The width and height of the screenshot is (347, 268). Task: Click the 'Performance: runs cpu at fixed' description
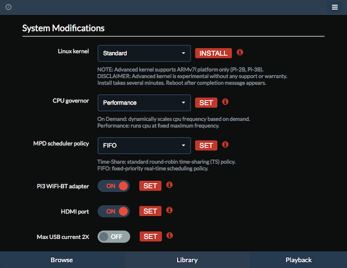coord(158,126)
